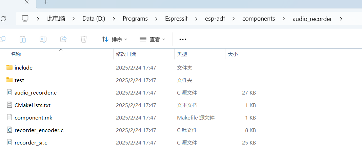362x158 pixels.
Task: Expand chevron after audio_recorder in breadcrumb
Action: pos(341,19)
